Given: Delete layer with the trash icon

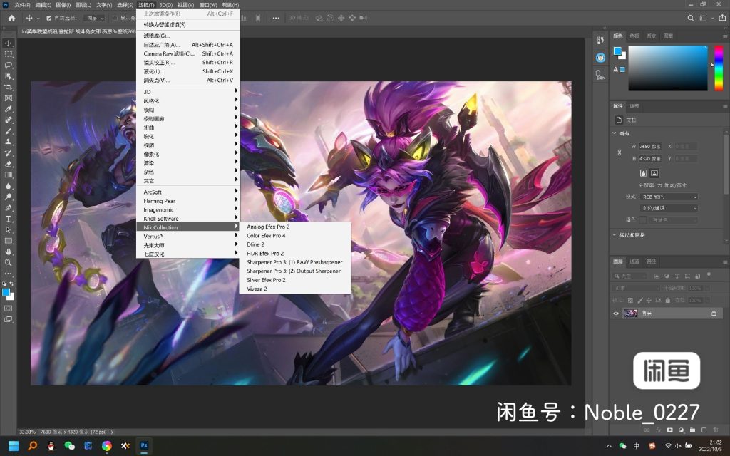Looking at the screenshot, I should [716, 430].
